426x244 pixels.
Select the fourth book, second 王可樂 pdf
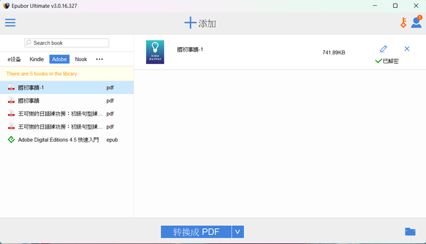click(x=67, y=127)
